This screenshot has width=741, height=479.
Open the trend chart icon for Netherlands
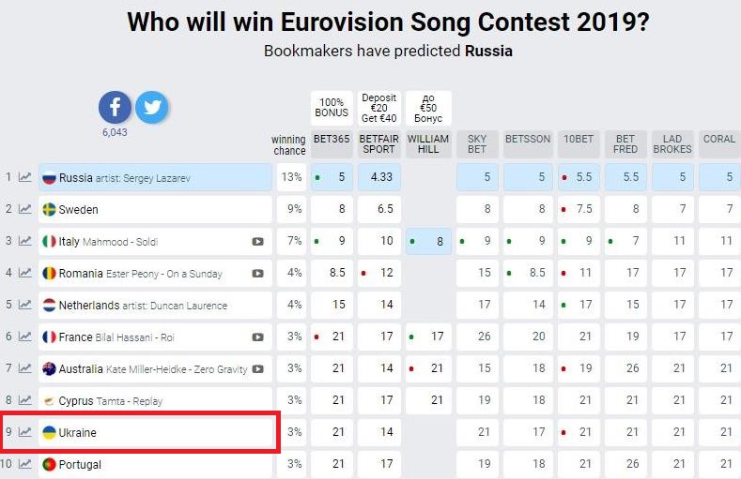[25, 305]
